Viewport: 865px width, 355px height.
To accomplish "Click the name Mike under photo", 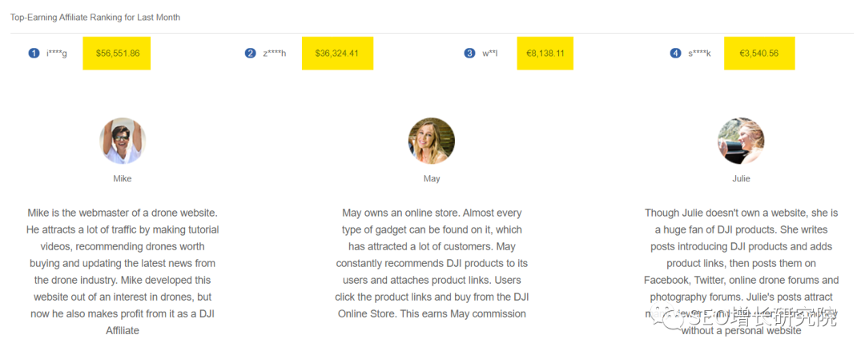I will (x=123, y=178).
